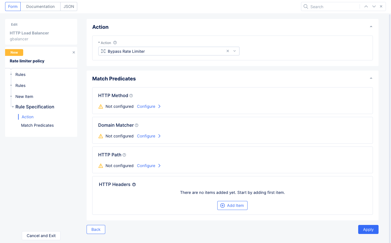This screenshot has width=391, height=243.
Task: Click the HTTP Headers help icon
Action: pos(134,185)
